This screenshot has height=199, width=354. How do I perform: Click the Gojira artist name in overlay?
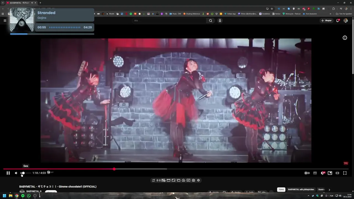(42, 18)
